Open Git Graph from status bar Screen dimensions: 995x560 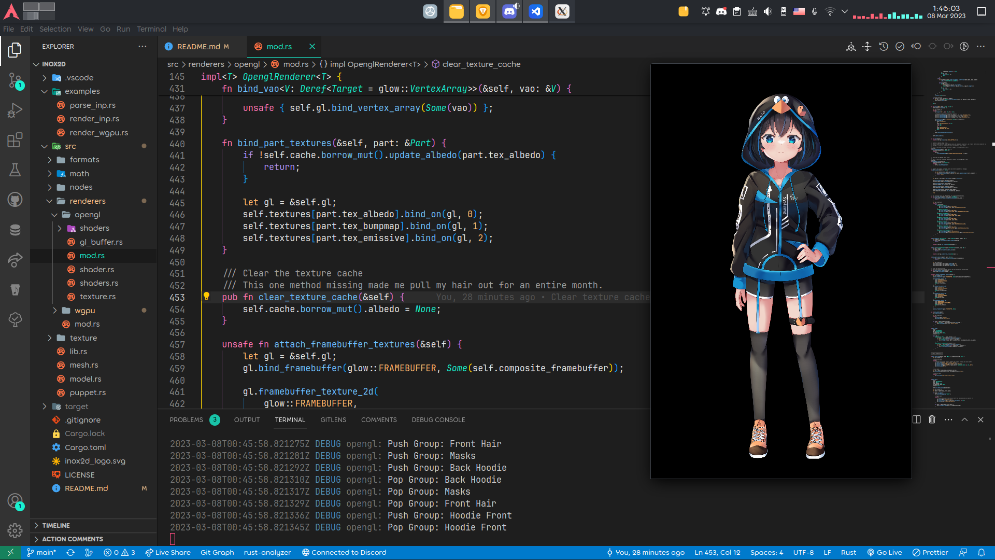[217, 552]
